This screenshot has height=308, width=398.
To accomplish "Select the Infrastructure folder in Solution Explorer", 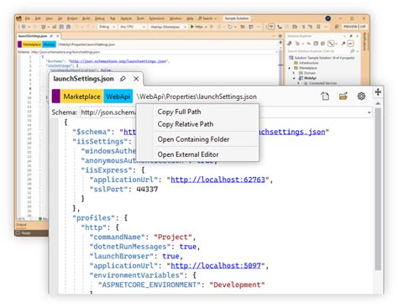I will [x=306, y=63].
